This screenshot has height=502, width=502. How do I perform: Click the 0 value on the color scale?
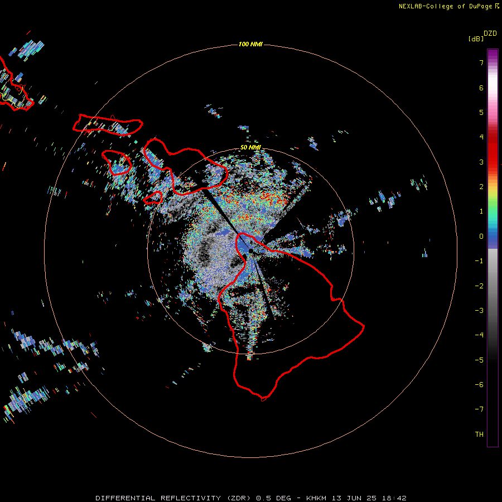[x=481, y=236]
